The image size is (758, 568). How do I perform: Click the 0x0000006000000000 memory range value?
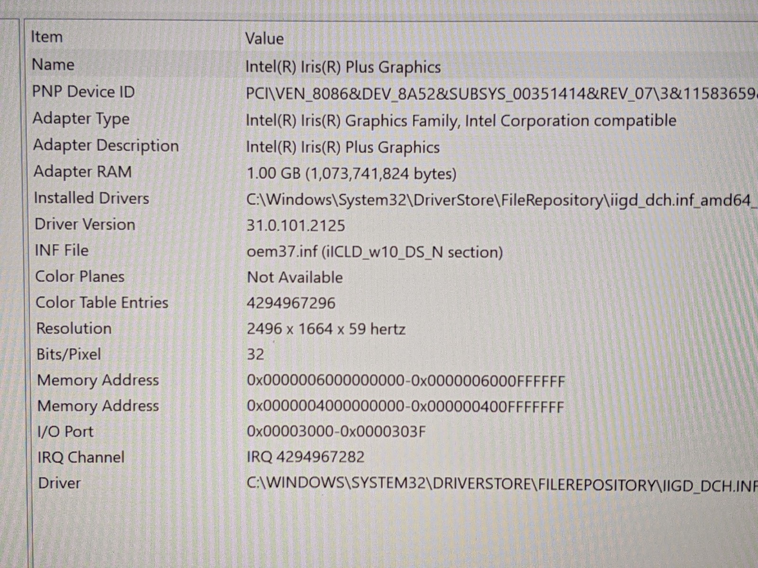pos(406,381)
